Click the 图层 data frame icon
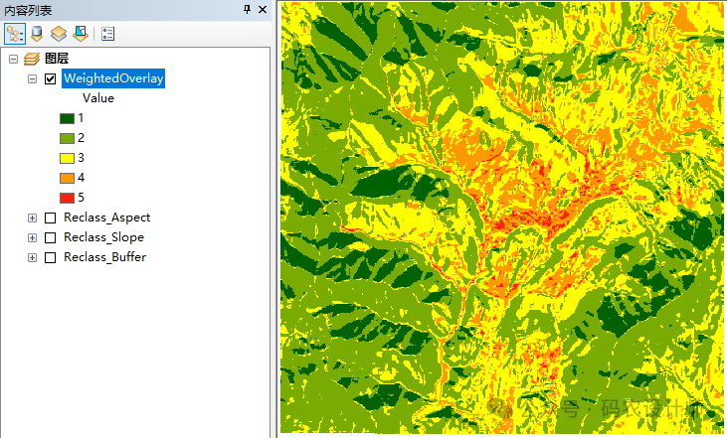The width and height of the screenshot is (727, 438). (x=31, y=60)
